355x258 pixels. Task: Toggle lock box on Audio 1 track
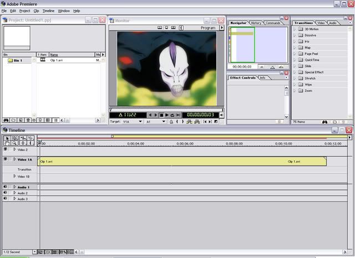[x=10, y=187]
